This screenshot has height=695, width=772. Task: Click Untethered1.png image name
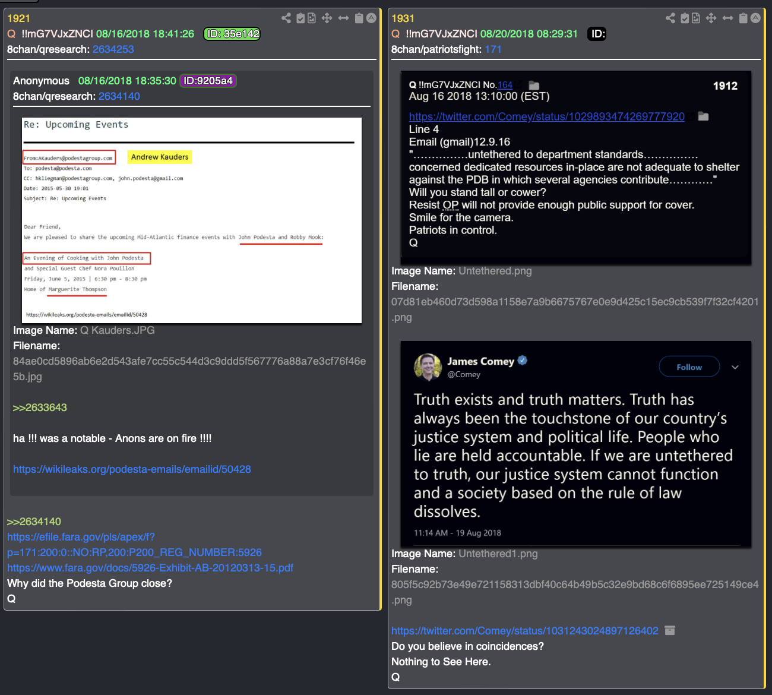[498, 554]
